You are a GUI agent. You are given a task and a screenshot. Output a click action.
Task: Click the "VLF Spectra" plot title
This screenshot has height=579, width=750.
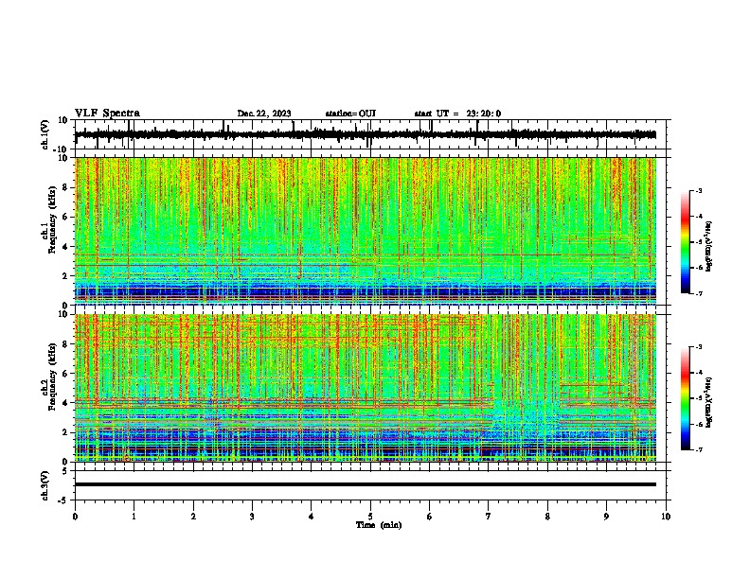coord(107,114)
